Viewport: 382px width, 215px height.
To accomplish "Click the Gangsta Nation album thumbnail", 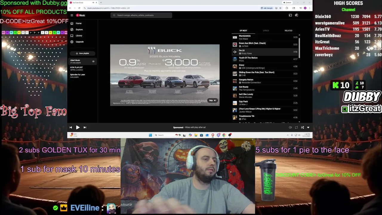I will [235, 81].
